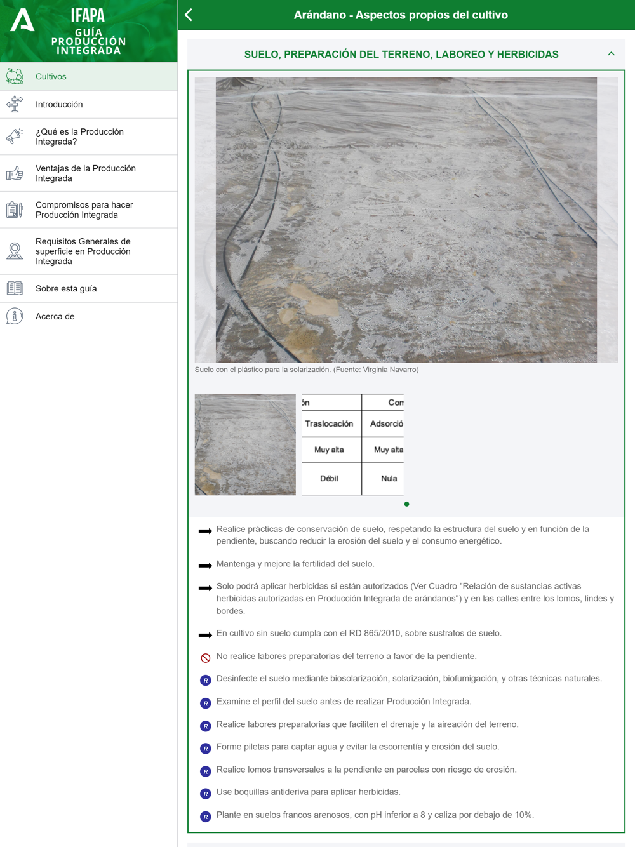Tap the back arrow in header
The image size is (635, 847).
tap(189, 15)
